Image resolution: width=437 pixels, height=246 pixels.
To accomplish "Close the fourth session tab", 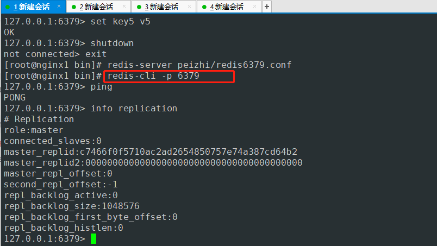I will (255, 7).
